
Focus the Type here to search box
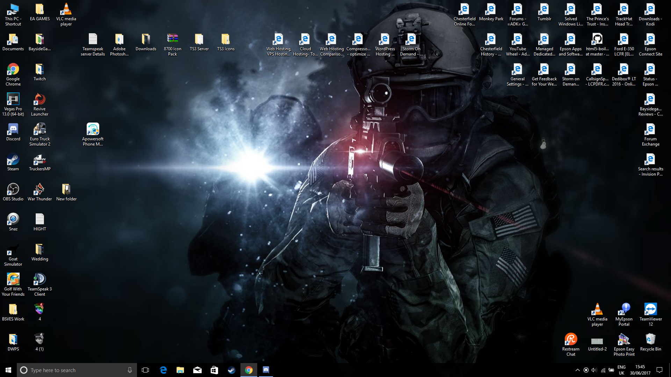[77, 370]
